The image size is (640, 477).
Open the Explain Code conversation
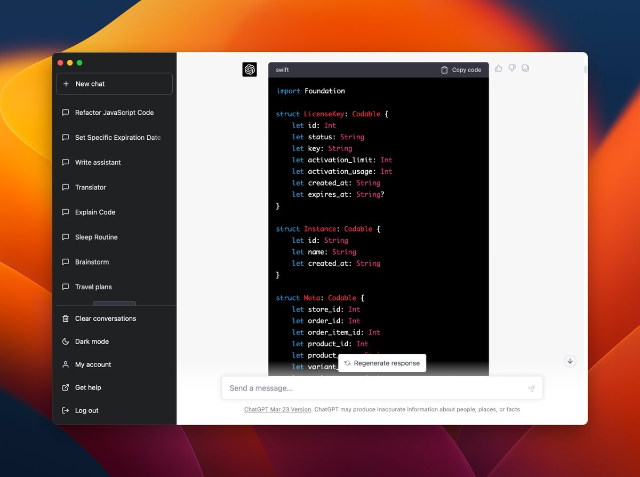(114, 212)
